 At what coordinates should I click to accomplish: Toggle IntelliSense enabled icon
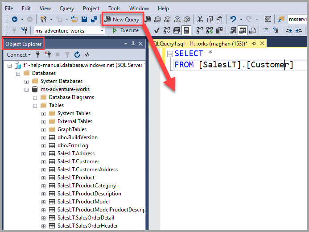(186, 30)
